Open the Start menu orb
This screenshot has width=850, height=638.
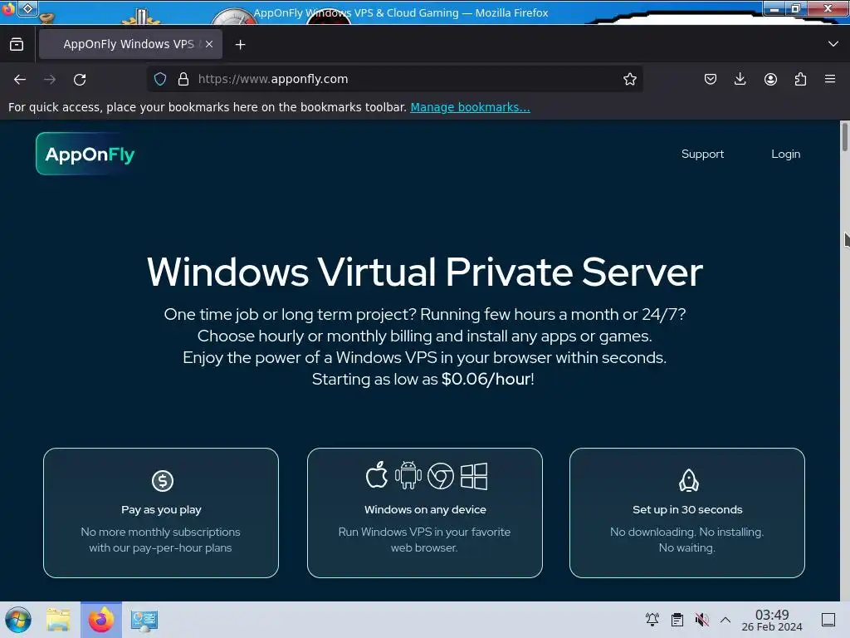click(18, 620)
